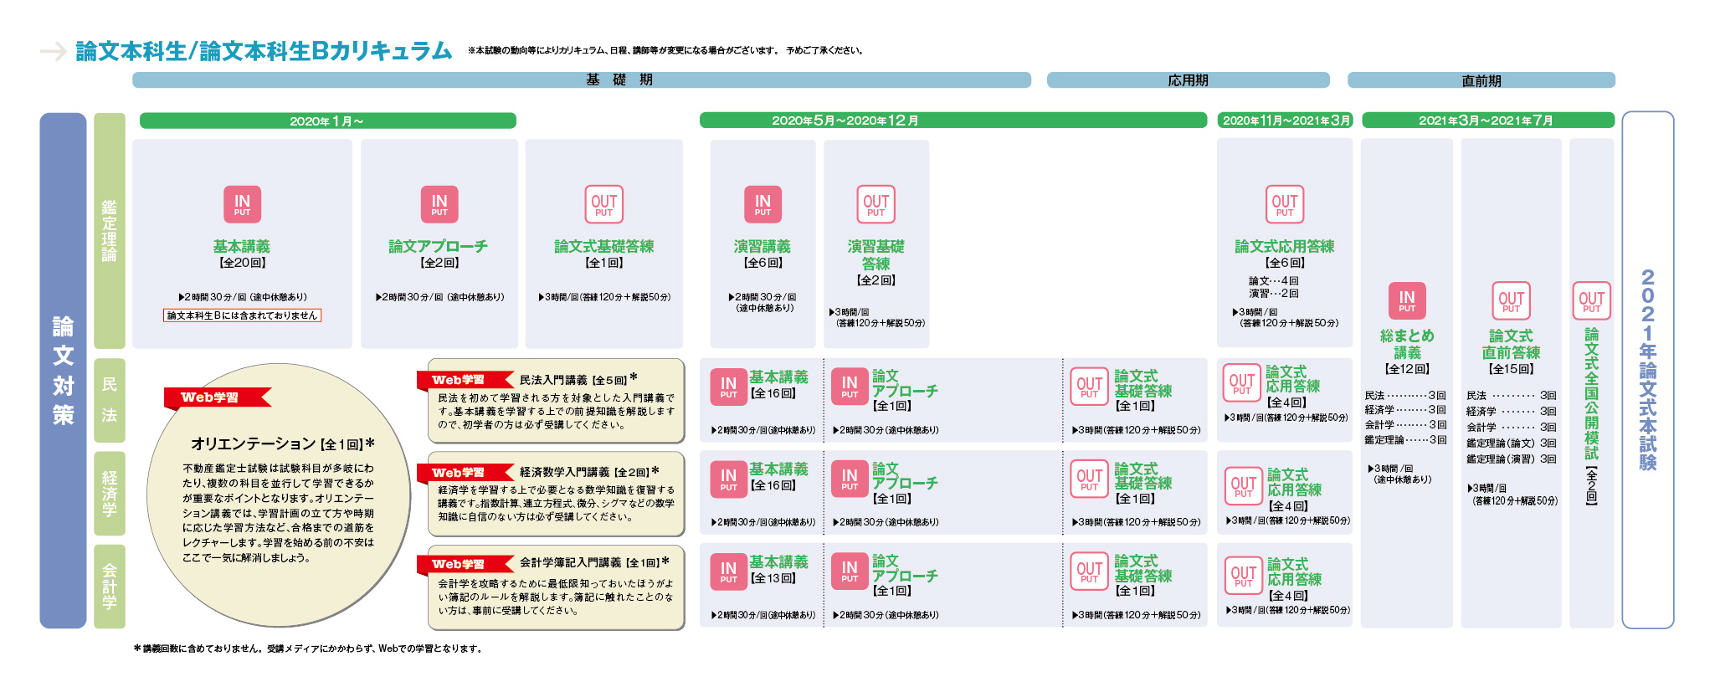Click the red-boxed 論文本科生B notice
1715x692 pixels.
(x=242, y=315)
